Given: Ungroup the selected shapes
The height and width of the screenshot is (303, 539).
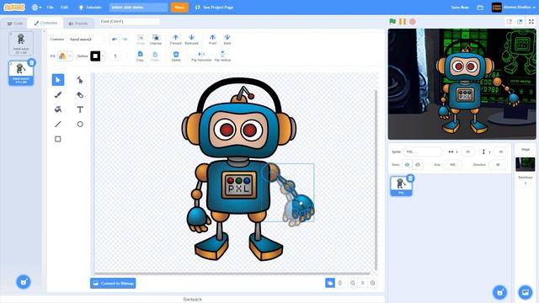Looking at the screenshot, I should point(155,40).
